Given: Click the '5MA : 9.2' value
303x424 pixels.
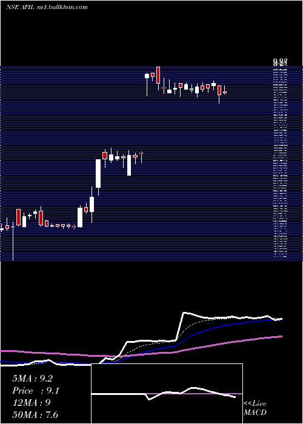Looking at the screenshot, I should point(33,379).
